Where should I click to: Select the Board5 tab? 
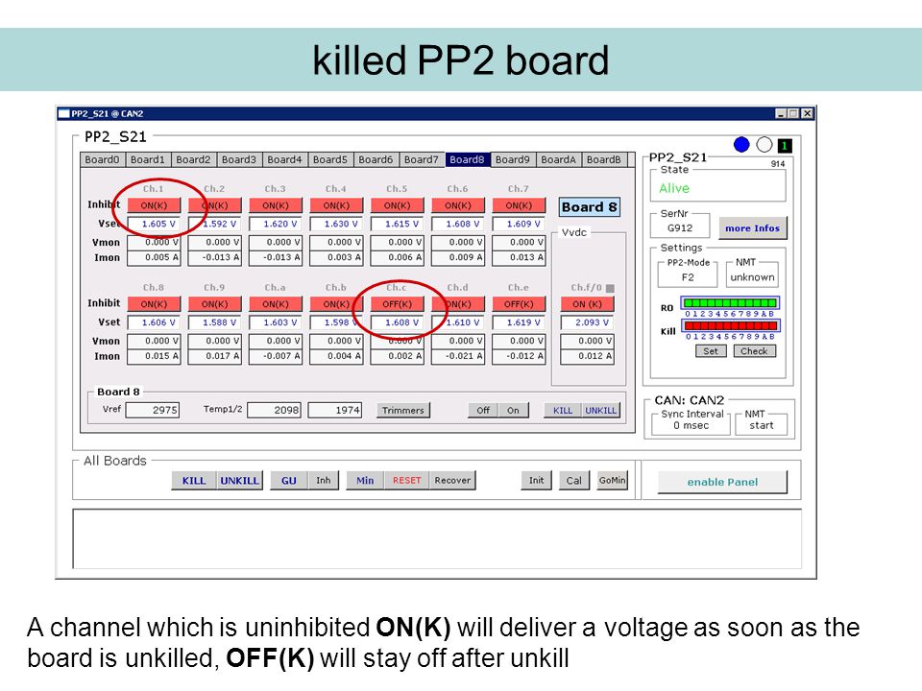click(329, 160)
